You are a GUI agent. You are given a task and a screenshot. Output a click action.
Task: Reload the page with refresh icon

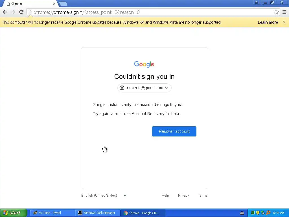point(21,12)
